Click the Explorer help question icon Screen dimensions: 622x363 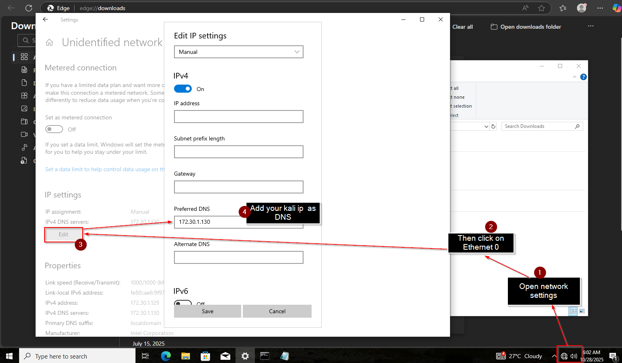pos(584,77)
